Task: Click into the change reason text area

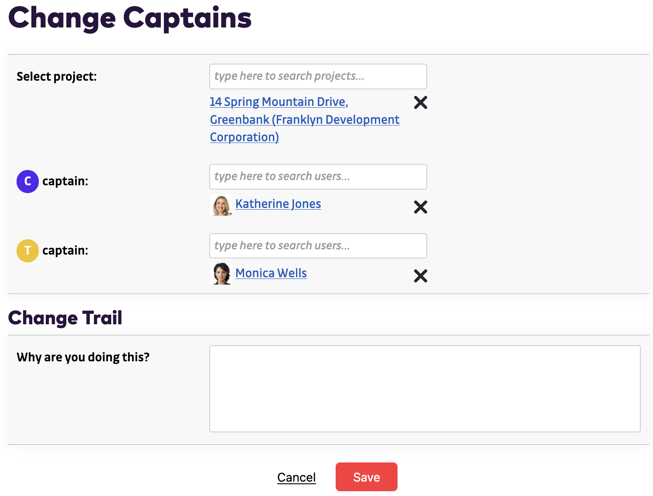Action: tap(425, 388)
